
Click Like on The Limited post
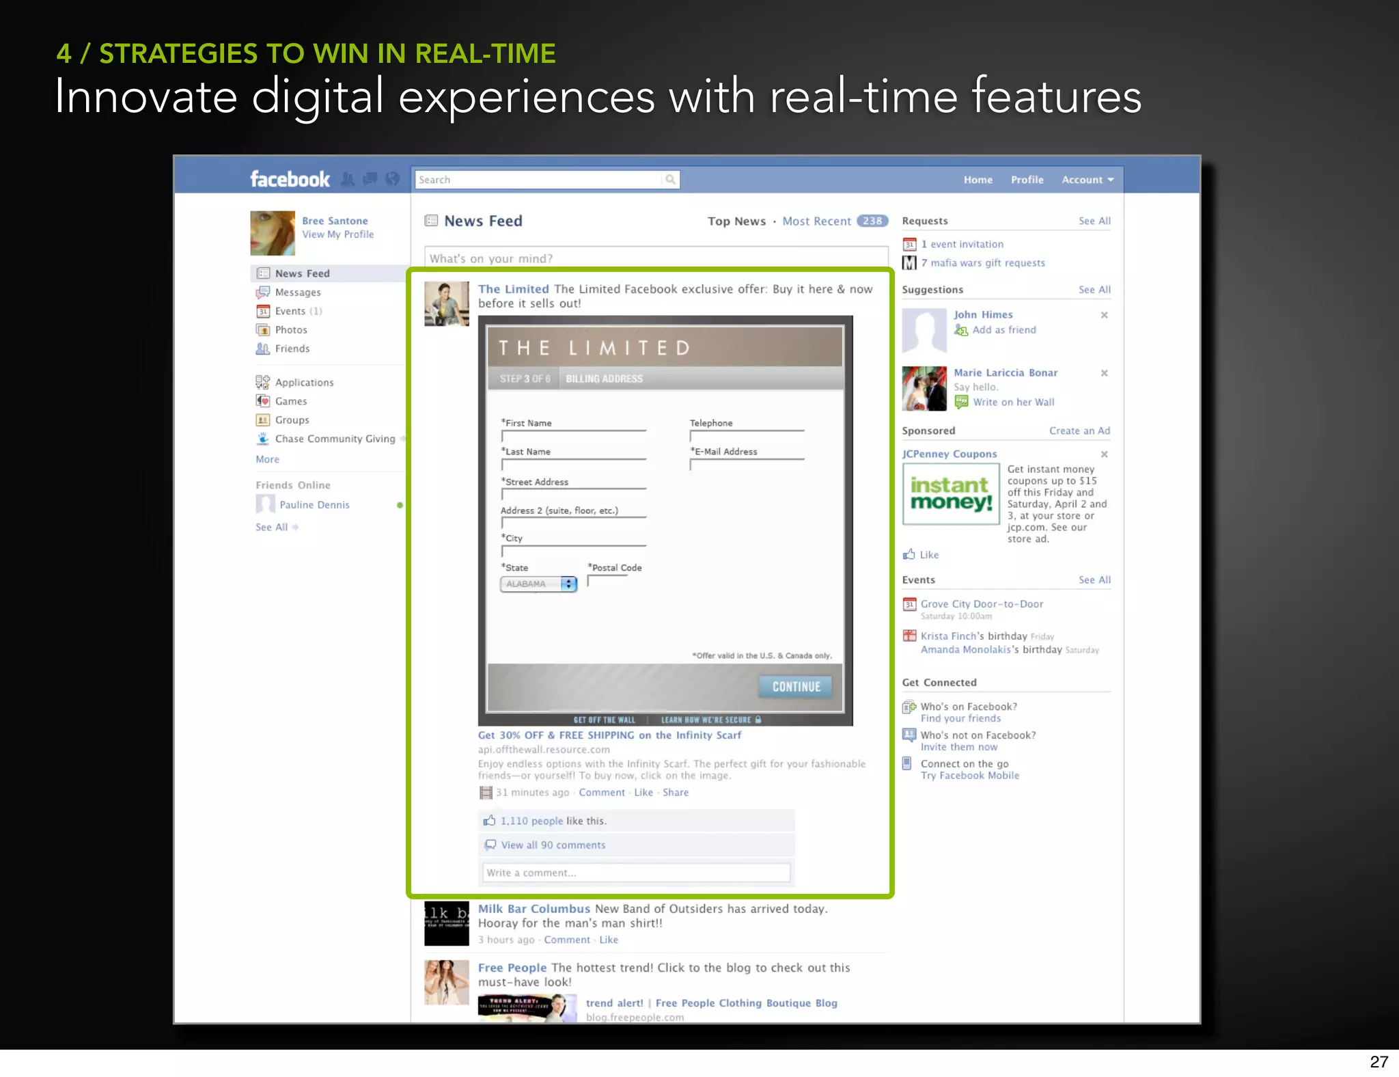[643, 793]
